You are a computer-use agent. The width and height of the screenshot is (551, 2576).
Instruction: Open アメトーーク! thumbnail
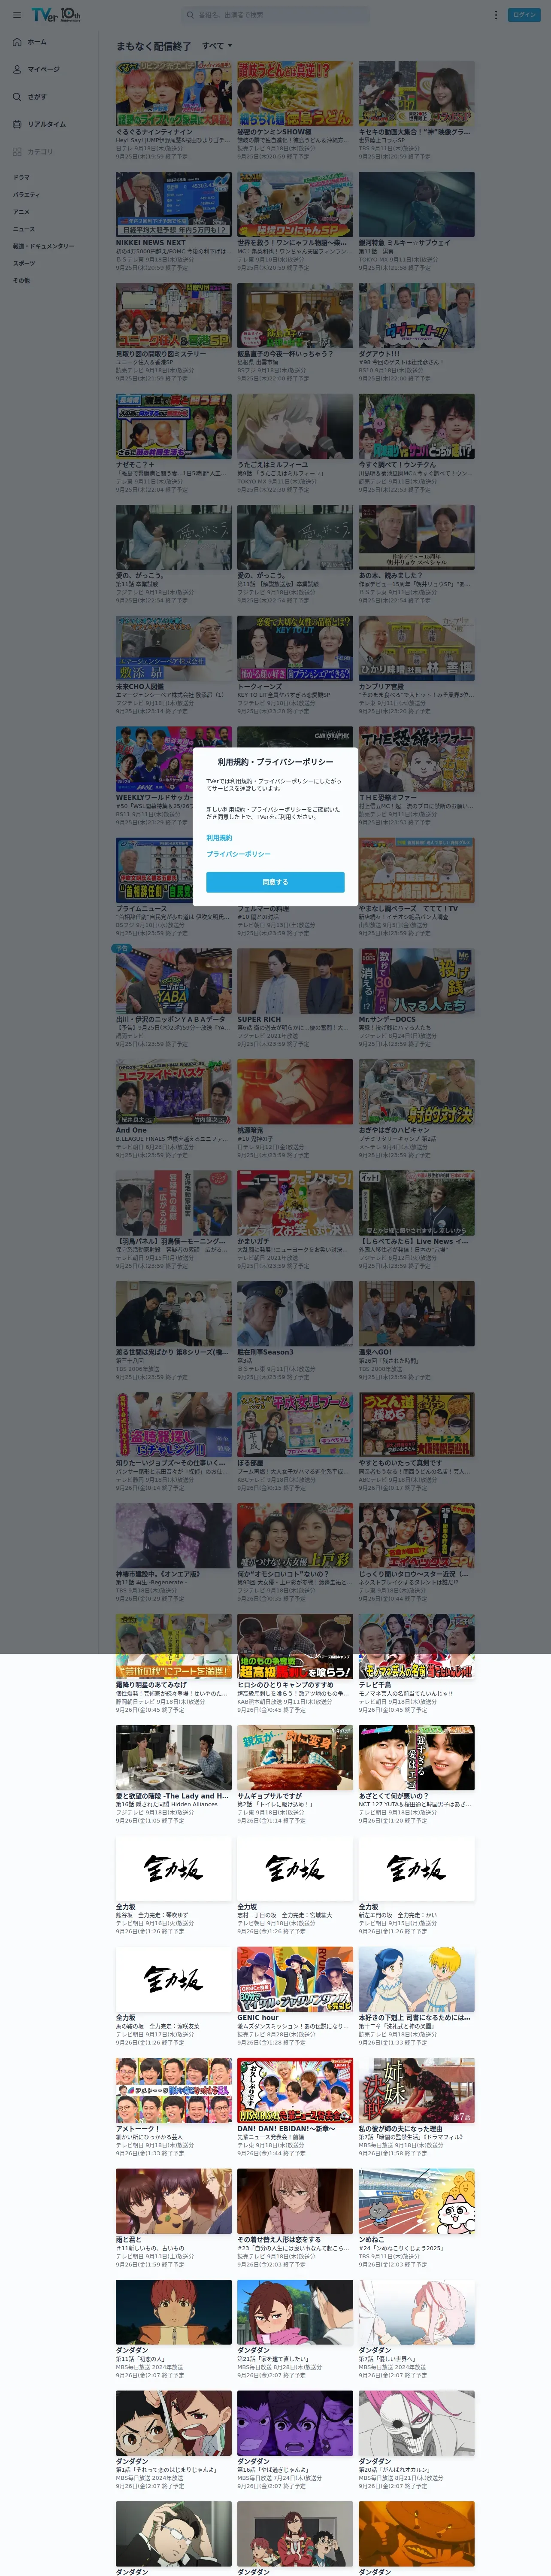click(173, 2091)
